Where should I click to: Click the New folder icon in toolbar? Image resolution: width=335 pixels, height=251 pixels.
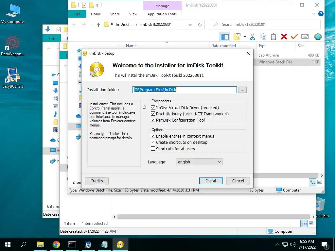pyautogui.click(x=237, y=37)
